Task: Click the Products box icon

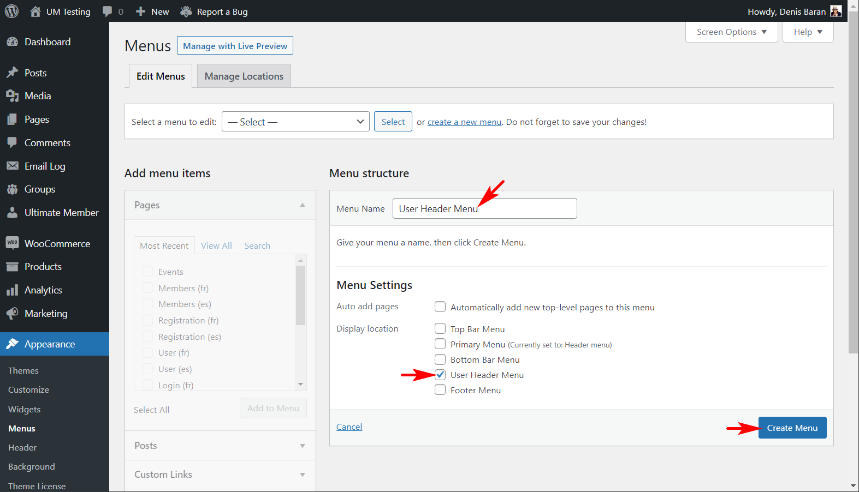Action: point(13,267)
